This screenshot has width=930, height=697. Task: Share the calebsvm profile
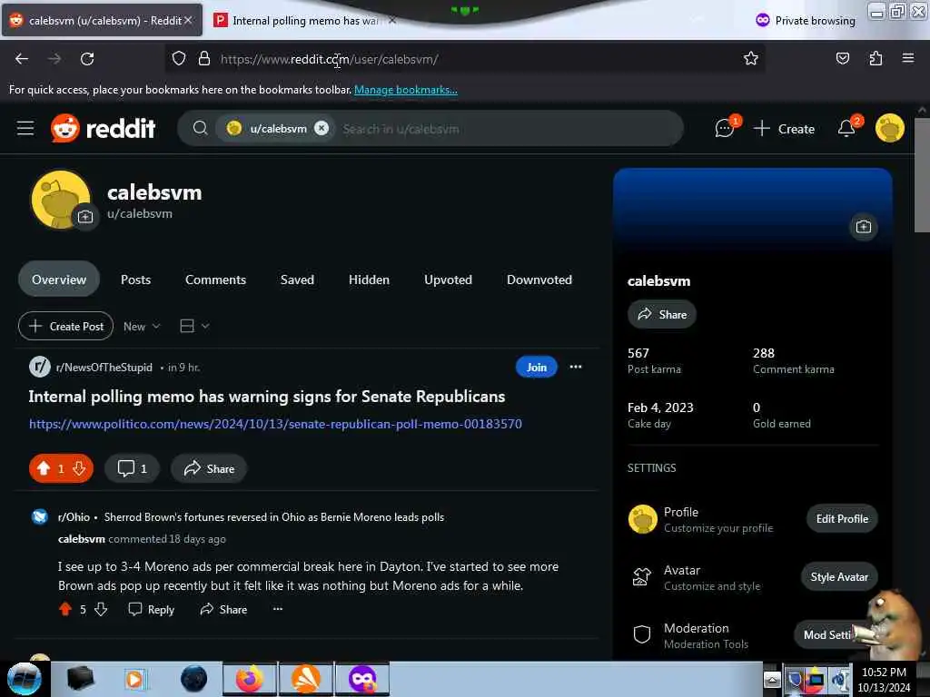[662, 314]
